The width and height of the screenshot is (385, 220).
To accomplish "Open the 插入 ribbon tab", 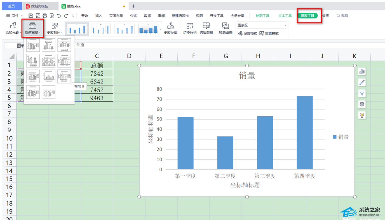I will tap(98, 16).
